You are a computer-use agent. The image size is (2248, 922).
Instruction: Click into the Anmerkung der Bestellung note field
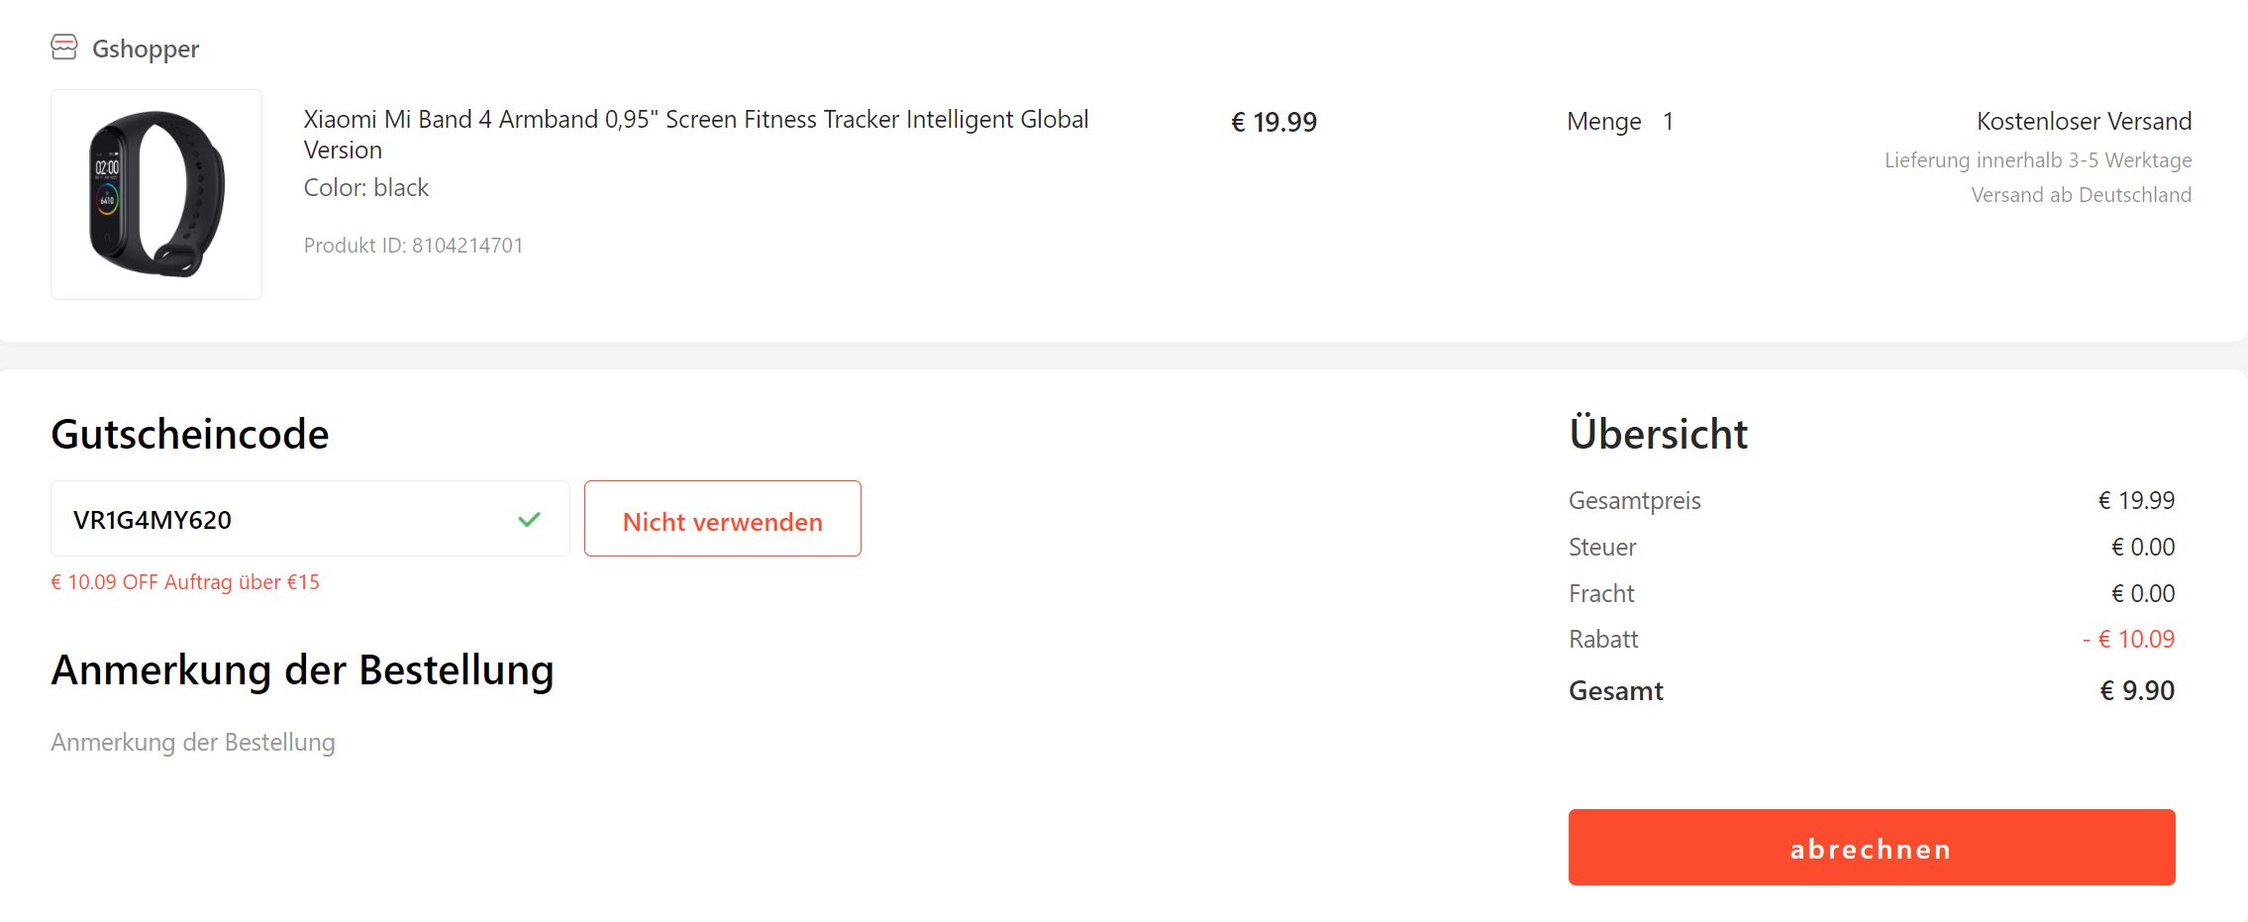(x=193, y=742)
